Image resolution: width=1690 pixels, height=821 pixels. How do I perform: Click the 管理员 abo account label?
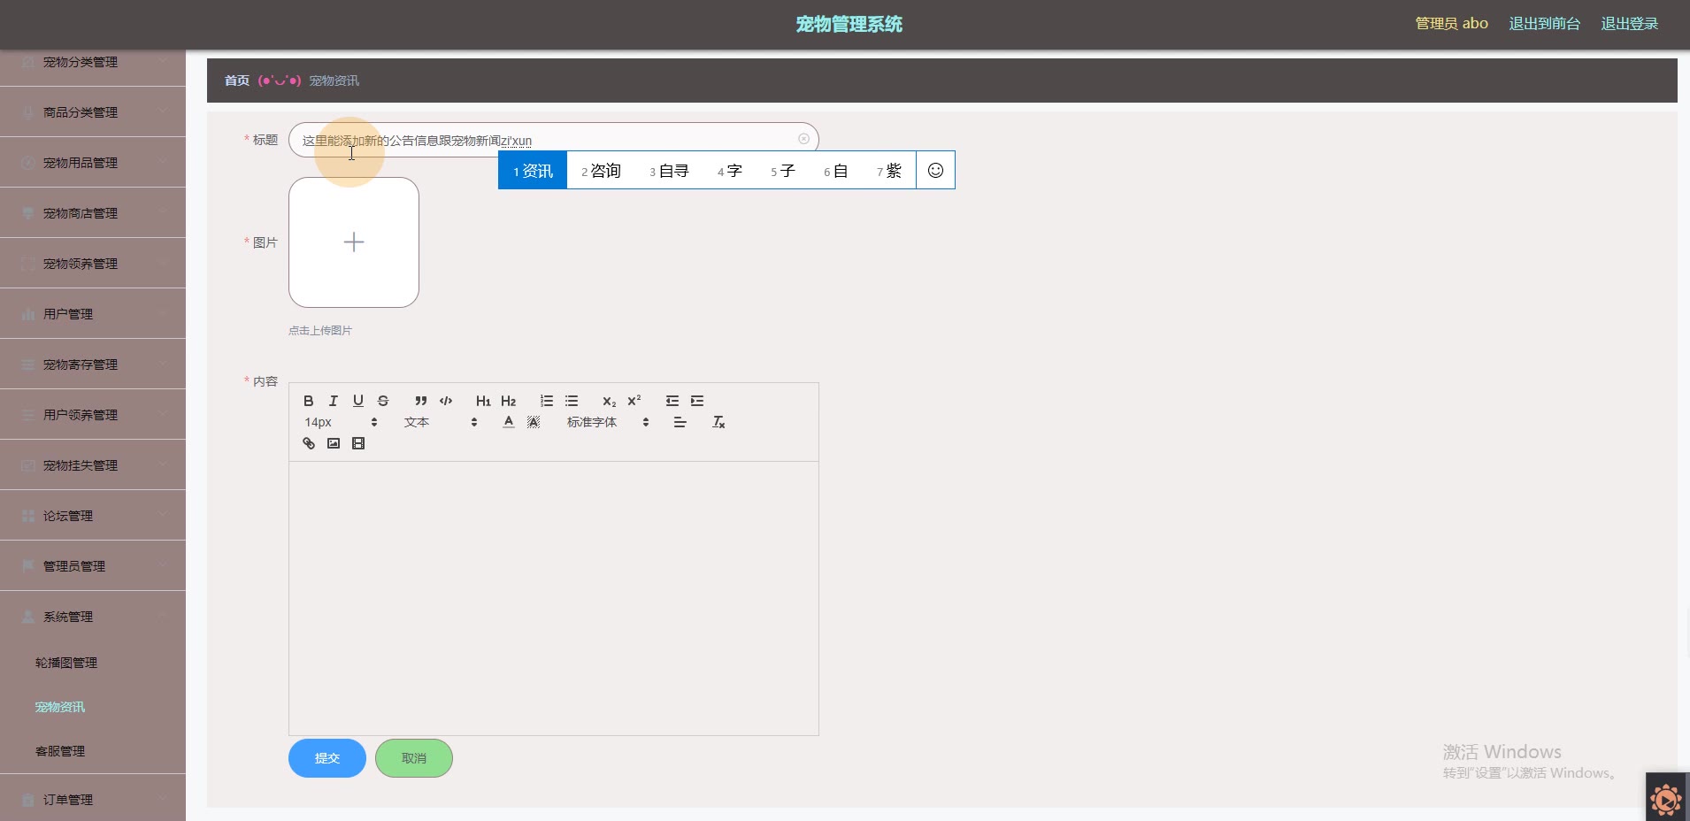[x=1451, y=24]
